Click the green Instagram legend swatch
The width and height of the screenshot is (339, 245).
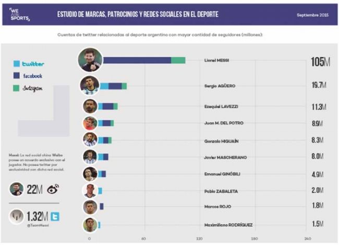(16, 88)
